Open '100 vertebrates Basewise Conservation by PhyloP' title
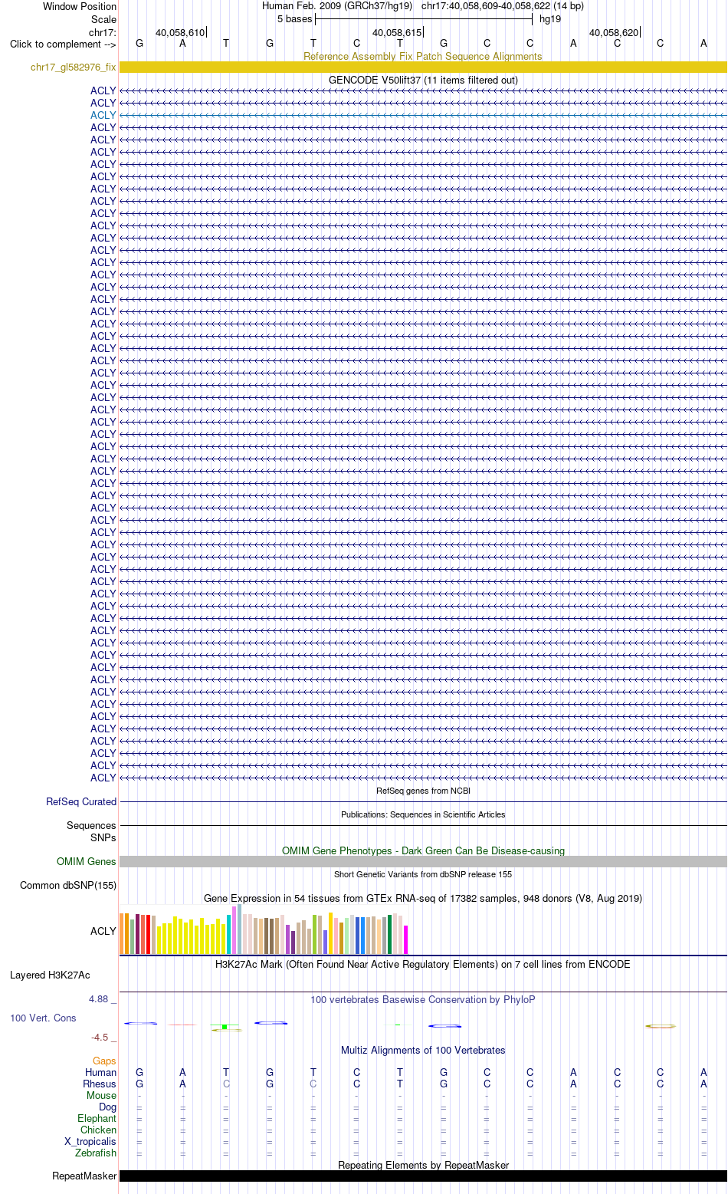 423,999
